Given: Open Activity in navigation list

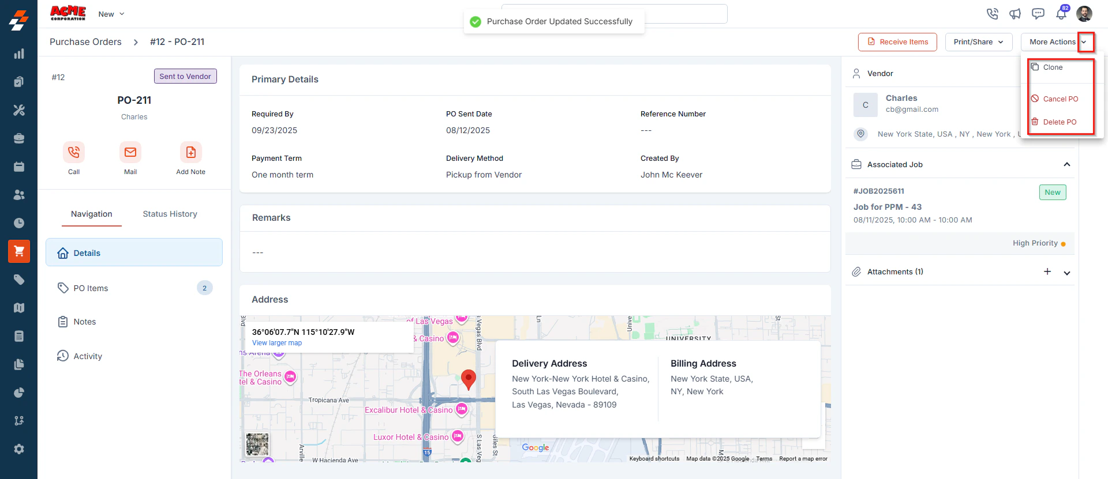Looking at the screenshot, I should [x=134, y=356].
